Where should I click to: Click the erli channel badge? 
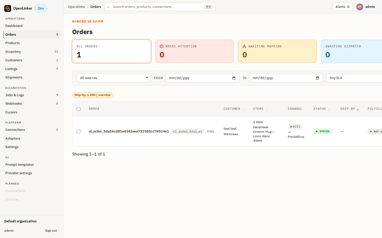click(x=295, y=127)
